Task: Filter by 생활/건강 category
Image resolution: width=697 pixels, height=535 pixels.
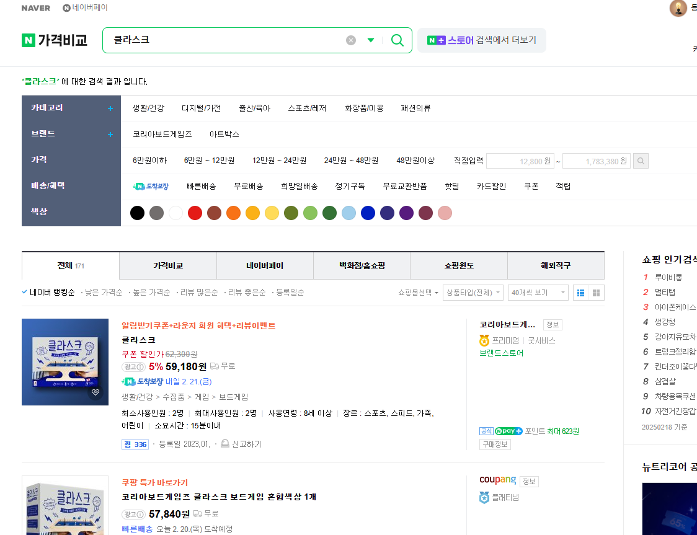Action: click(x=148, y=108)
